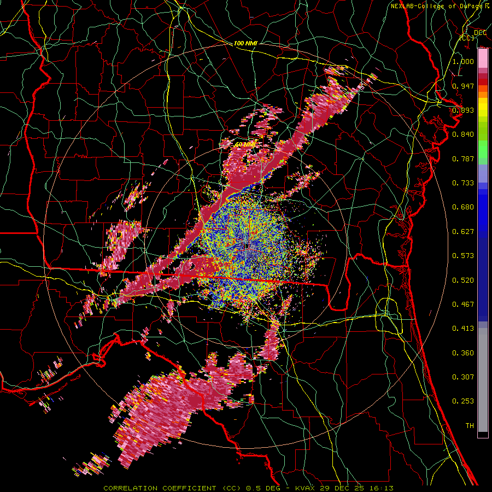Viewport: 492px width, 492px height.
Task: Click the 100 NMI range ring label
Action: (x=245, y=43)
